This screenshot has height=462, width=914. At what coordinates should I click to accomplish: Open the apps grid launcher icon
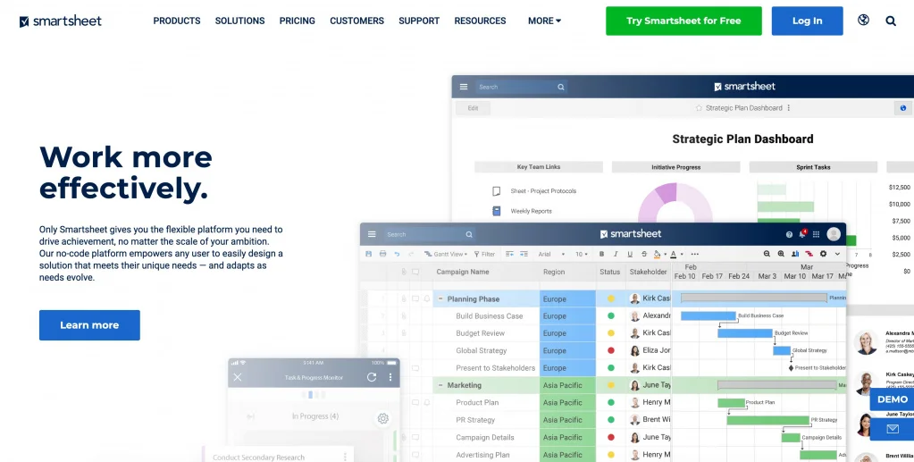[x=816, y=234]
